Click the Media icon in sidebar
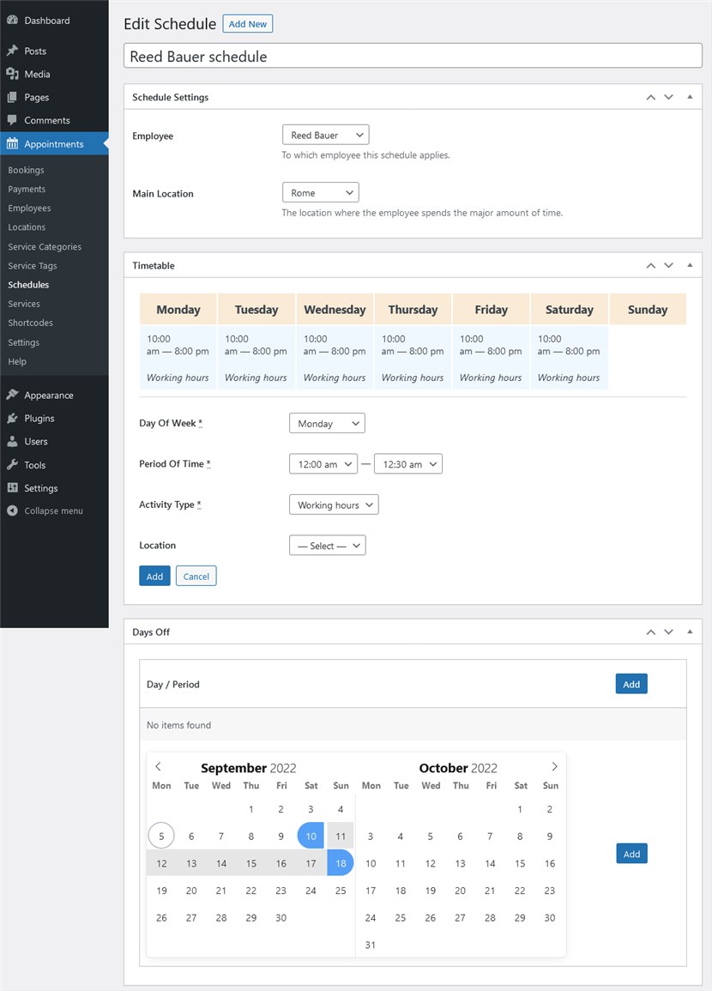Screen dimensions: 712x991 pos(12,74)
